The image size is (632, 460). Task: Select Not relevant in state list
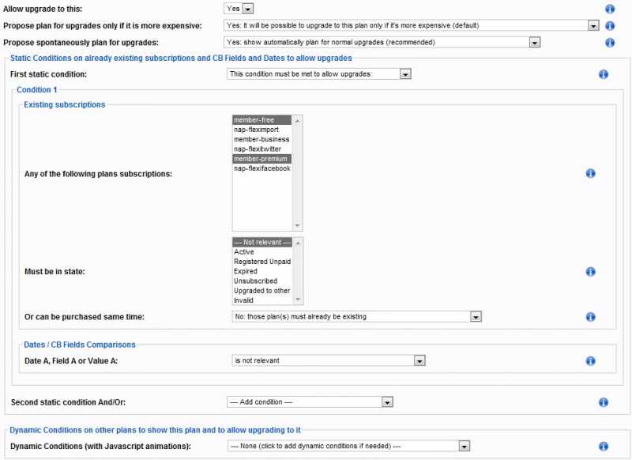point(262,242)
